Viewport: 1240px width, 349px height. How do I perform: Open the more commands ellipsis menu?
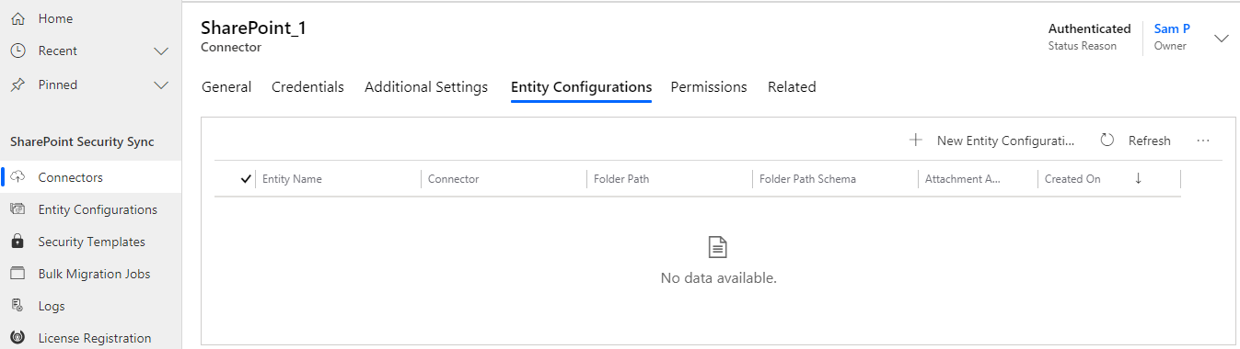pyautogui.click(x=1203, y=141)
